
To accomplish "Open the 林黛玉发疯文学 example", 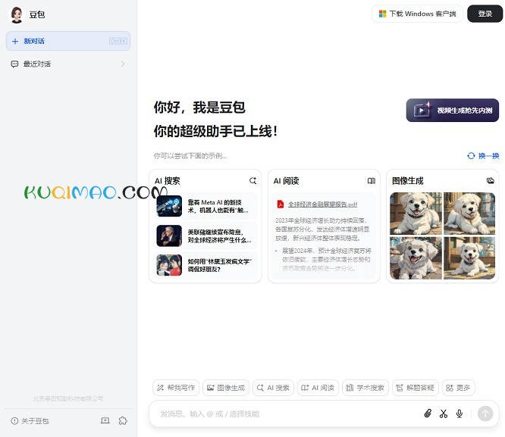I will tap(205, 265).
